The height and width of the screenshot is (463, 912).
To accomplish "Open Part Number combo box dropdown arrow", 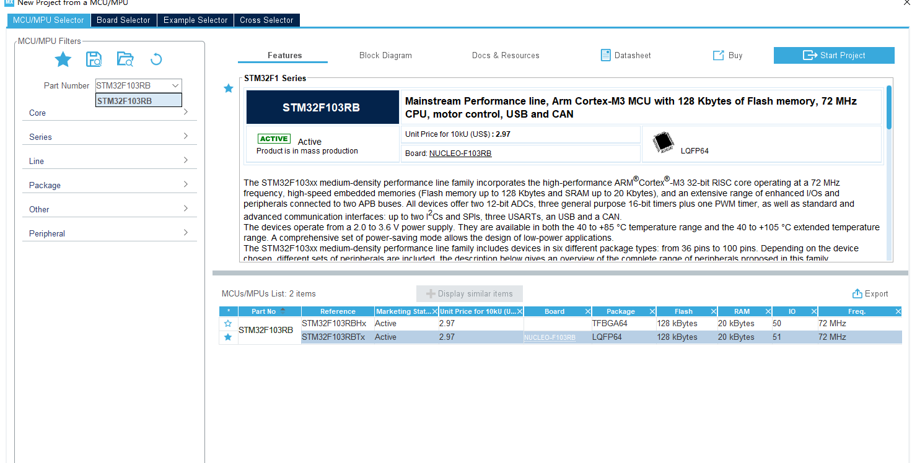I will click(x=175, y=85).
